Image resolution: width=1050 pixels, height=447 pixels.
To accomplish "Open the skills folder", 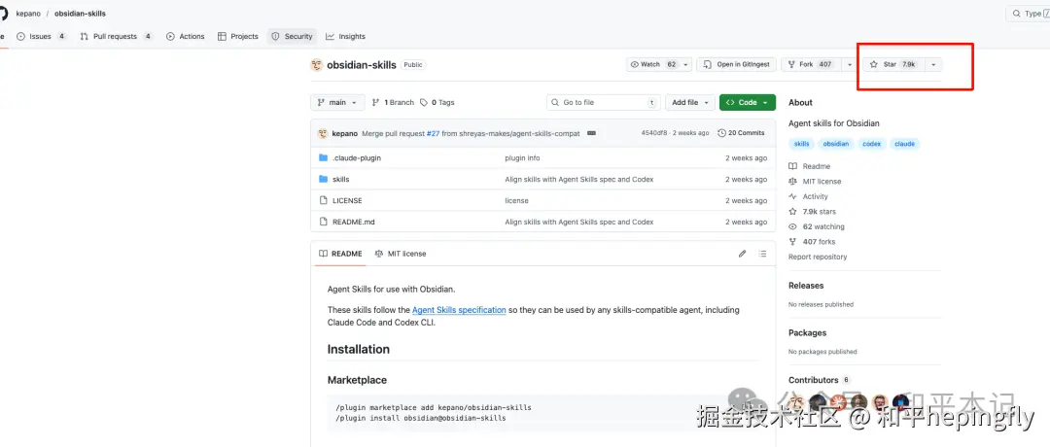I will 341,180.
